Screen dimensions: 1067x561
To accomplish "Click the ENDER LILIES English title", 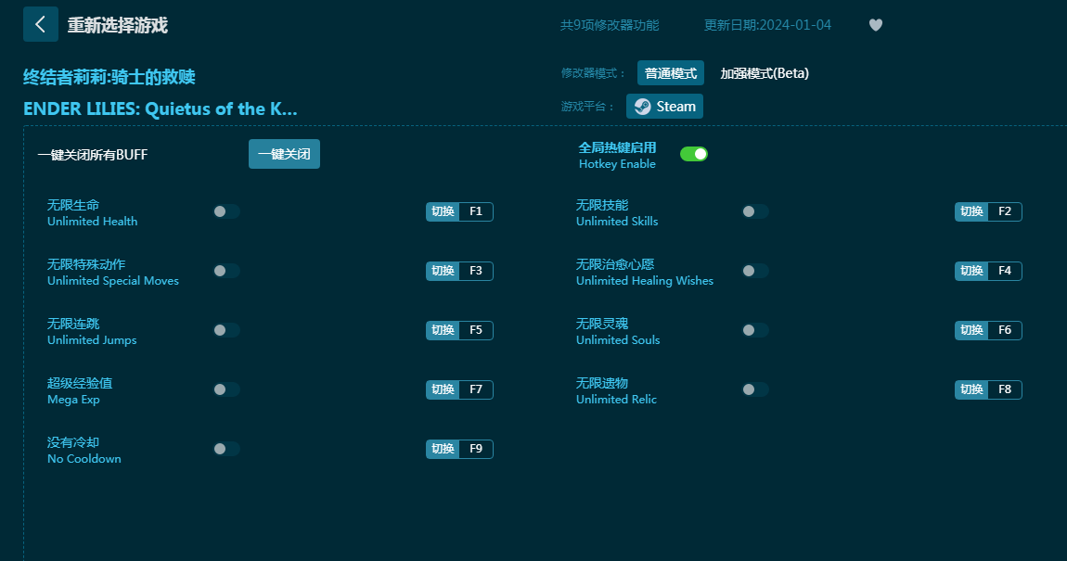I will 161,108.
